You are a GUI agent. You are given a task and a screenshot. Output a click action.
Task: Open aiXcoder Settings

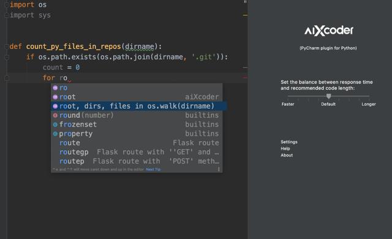click(x=289, y=142)
